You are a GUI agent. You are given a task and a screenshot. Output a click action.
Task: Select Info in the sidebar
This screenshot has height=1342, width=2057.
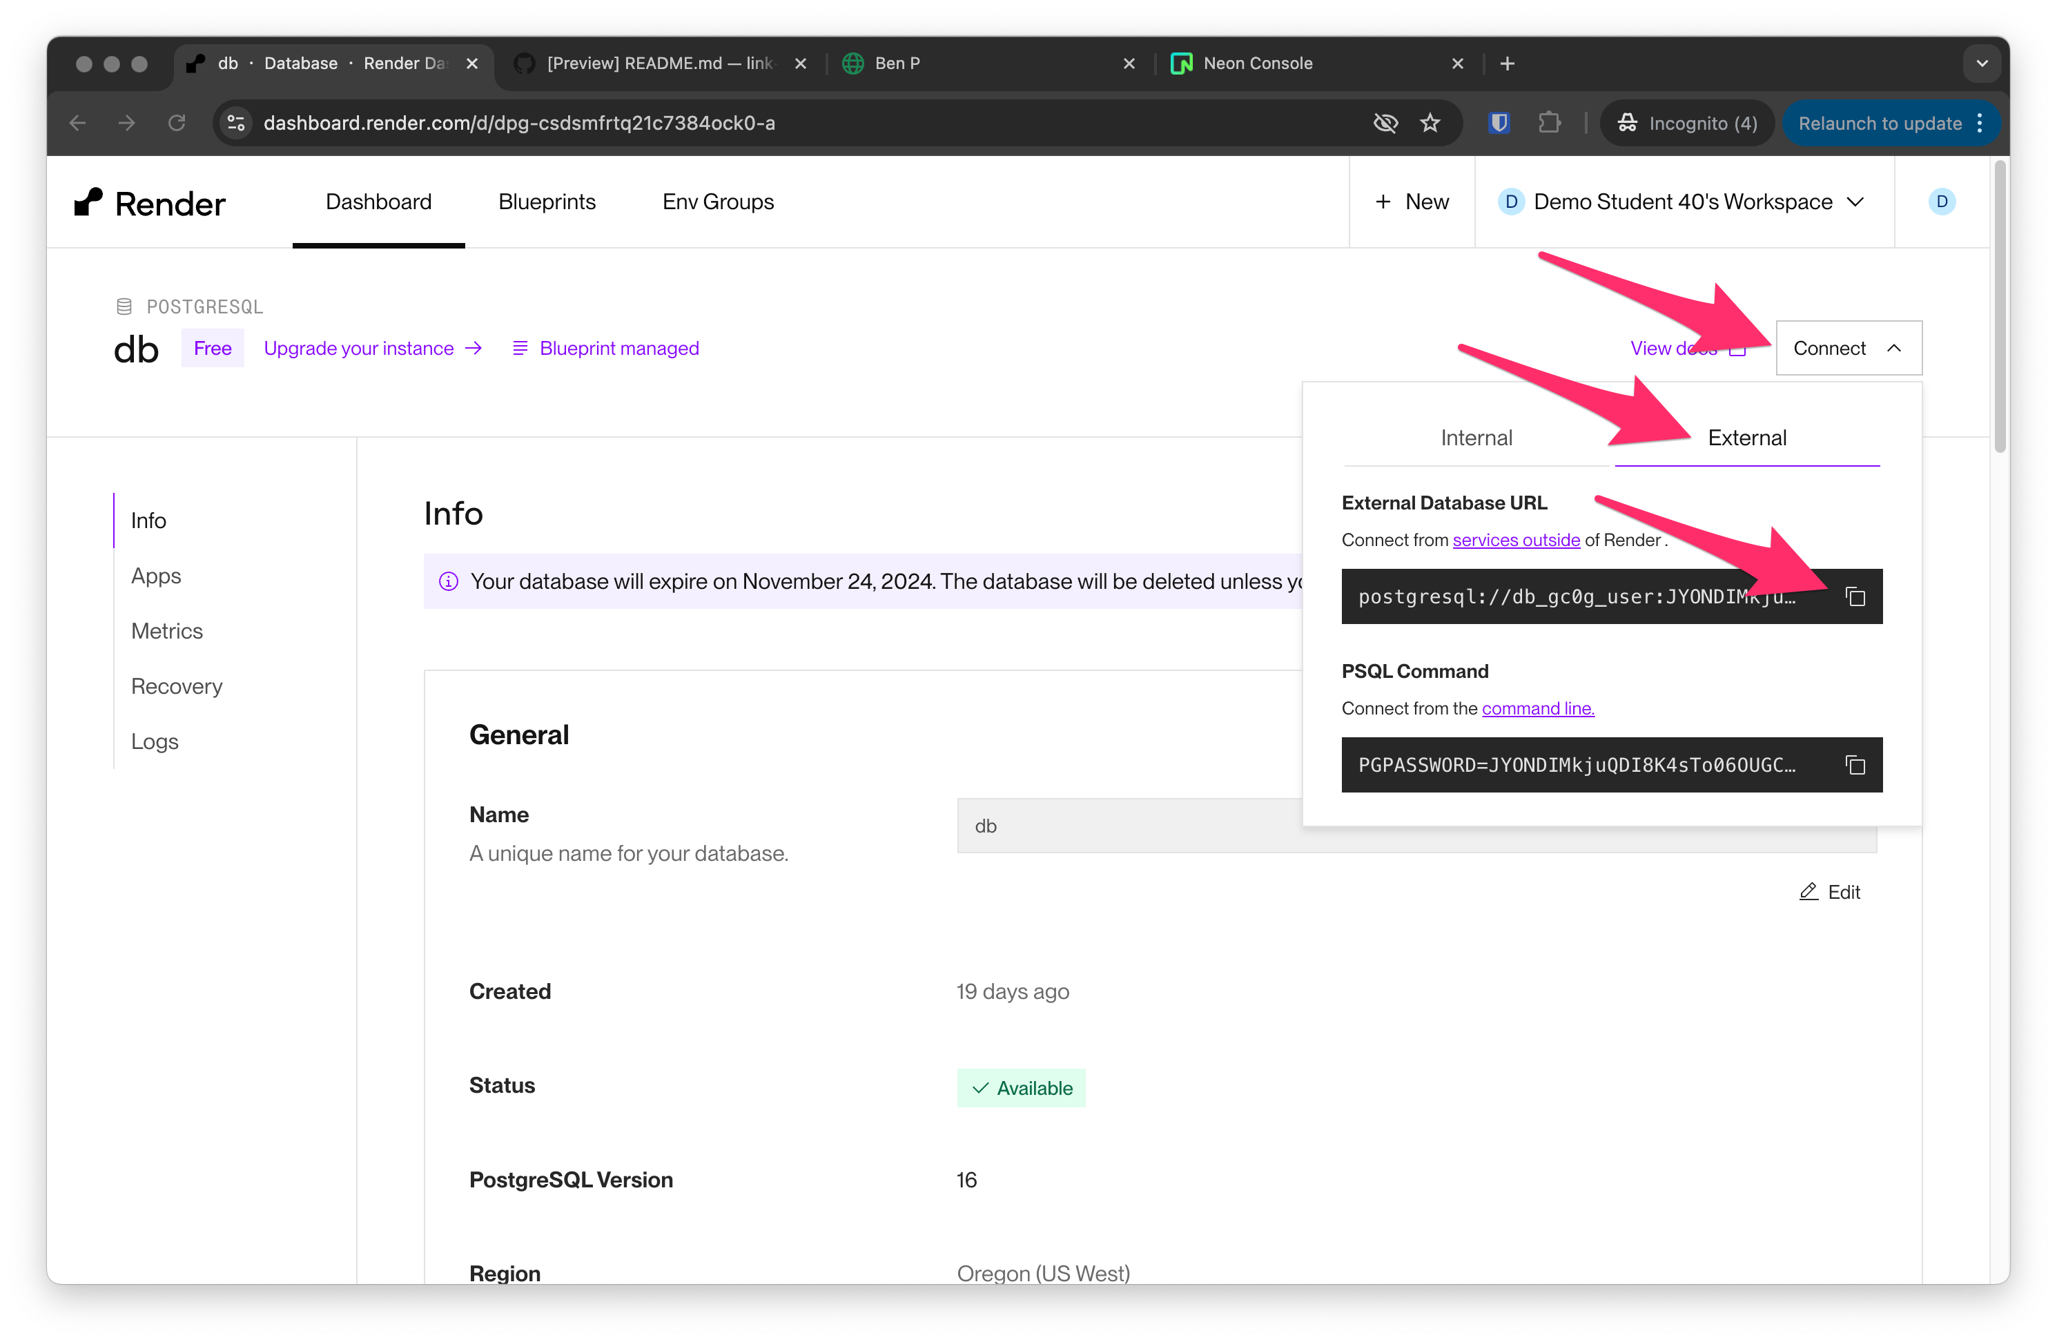click(148, 521)
